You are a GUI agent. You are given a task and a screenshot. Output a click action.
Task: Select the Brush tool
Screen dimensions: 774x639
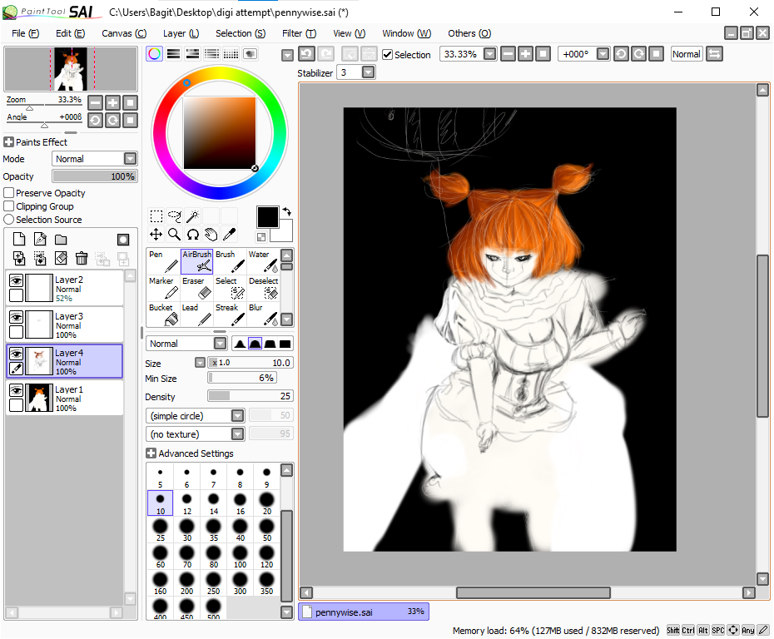(x=230, y=261)
